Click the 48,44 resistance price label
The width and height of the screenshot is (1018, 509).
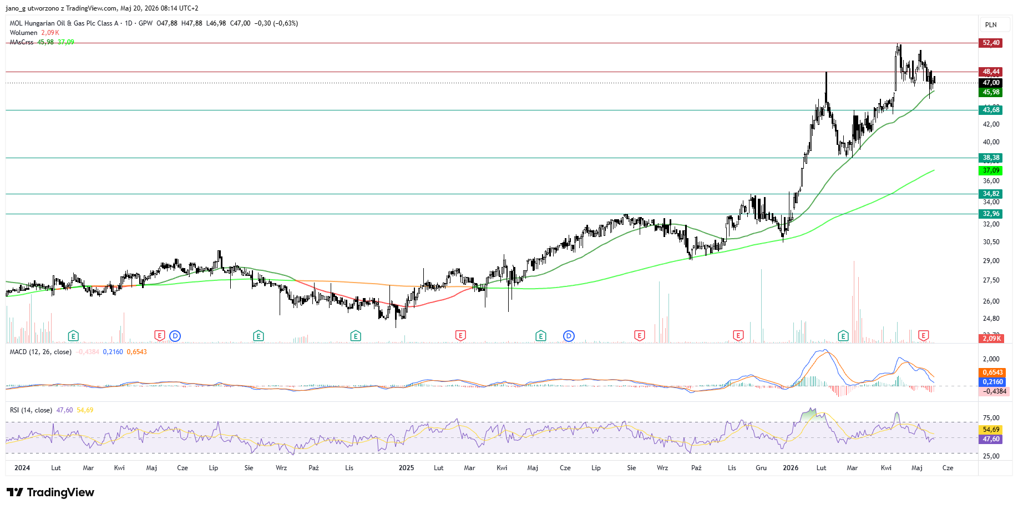(991, 72)
